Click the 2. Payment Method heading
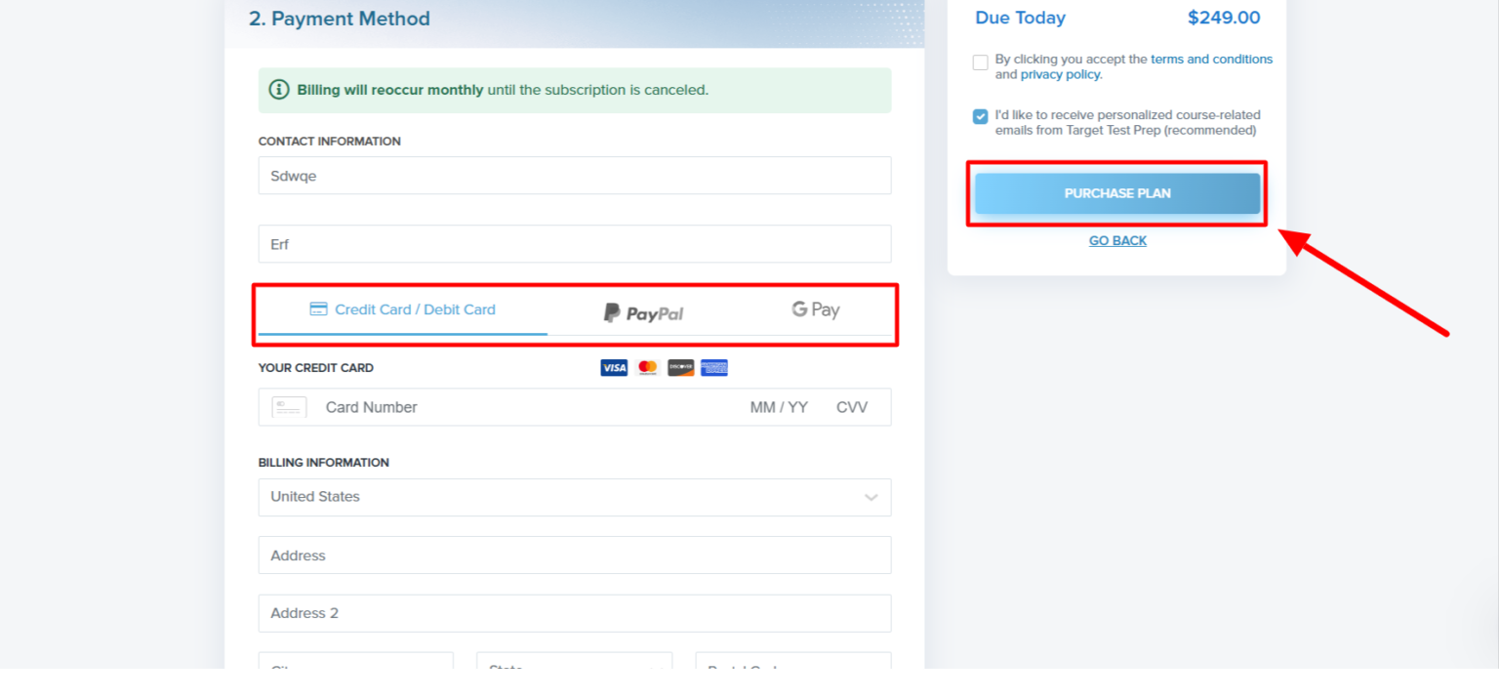The height and width of the screenshot is (700, 1499). 339,19
